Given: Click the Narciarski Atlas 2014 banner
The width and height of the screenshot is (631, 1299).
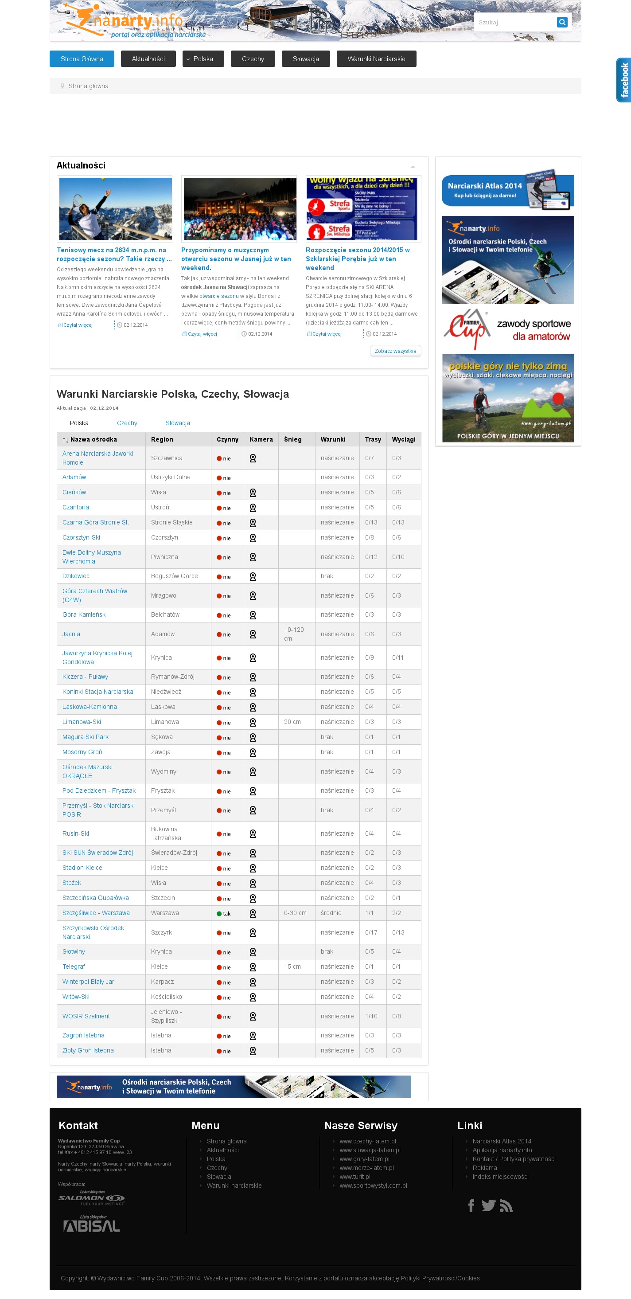Looking at the screenshot, I should (507, 190).
